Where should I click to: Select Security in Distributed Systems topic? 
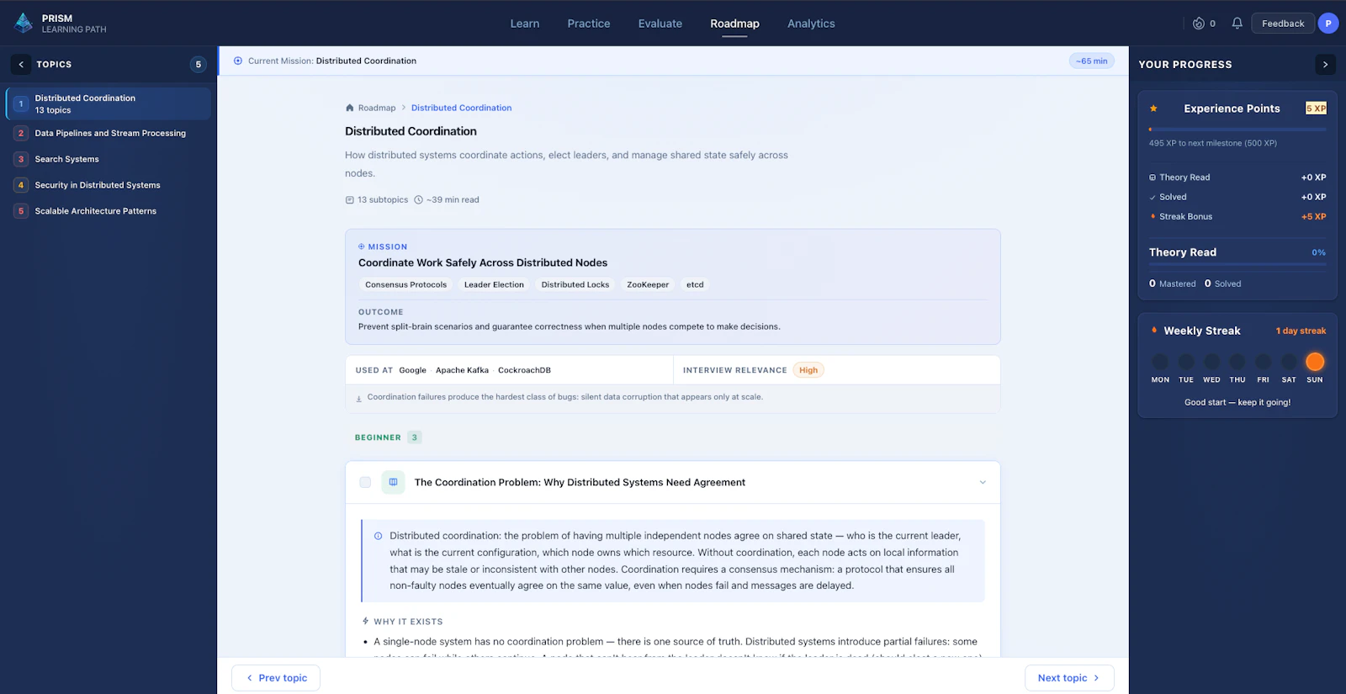pos(109,185)
